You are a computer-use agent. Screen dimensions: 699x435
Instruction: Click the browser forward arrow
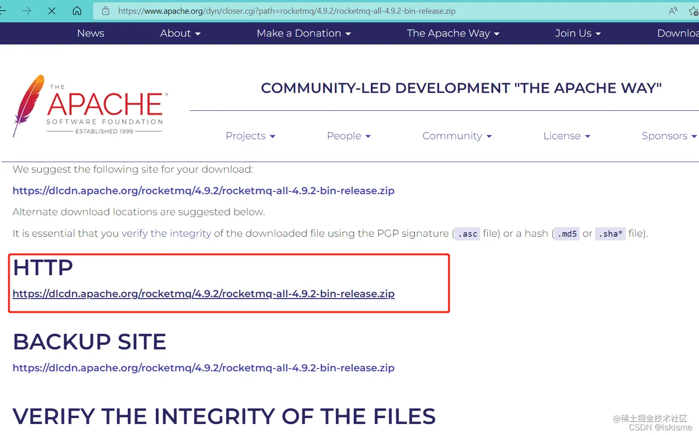[26, 11]
